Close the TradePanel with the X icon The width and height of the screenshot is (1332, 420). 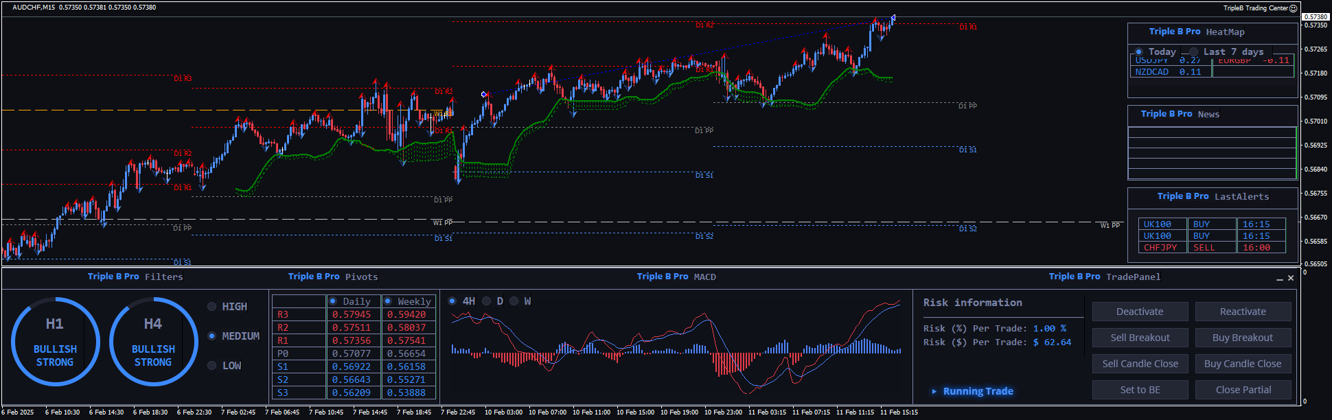(1291, 278)
